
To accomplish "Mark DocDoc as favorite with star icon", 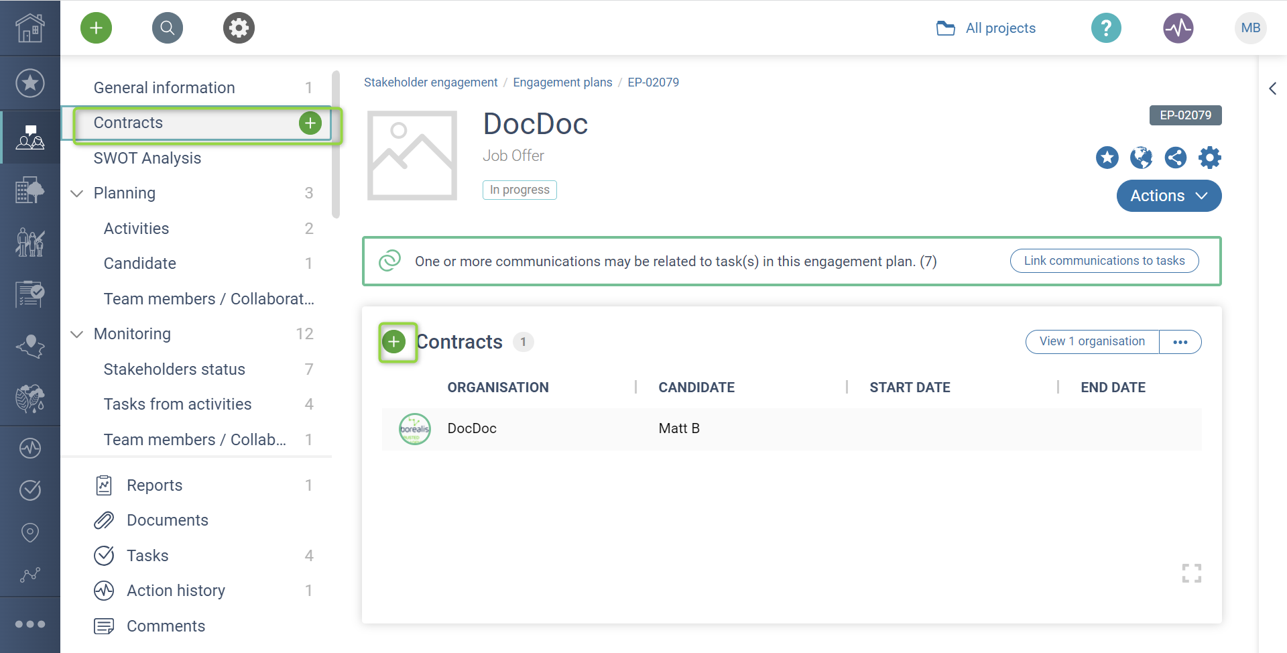I will point(1107,158).
